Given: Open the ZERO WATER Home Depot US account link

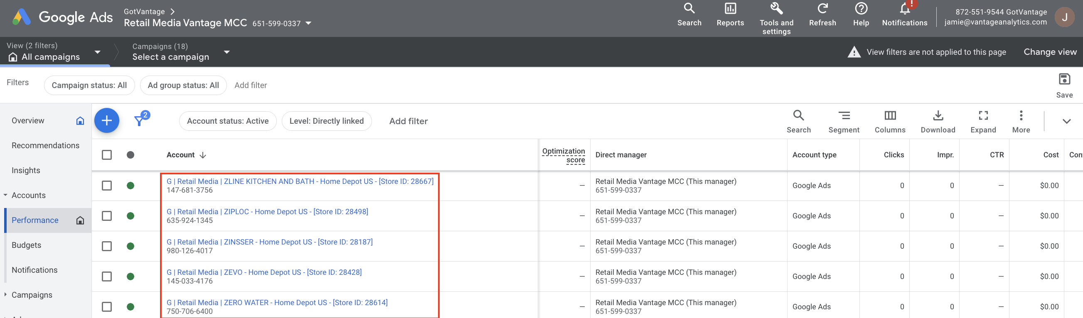Looking at the screenshot, I should [x=277, y=303].
